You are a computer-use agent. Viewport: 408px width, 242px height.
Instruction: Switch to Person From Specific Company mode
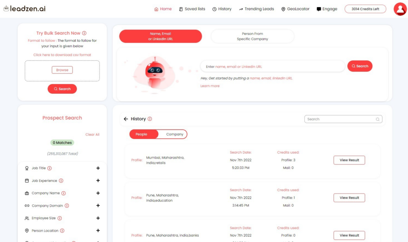[252, 36]
